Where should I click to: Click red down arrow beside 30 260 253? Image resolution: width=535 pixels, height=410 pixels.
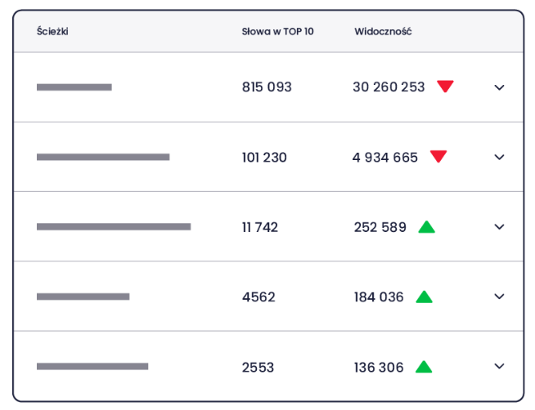coord(445,86)
